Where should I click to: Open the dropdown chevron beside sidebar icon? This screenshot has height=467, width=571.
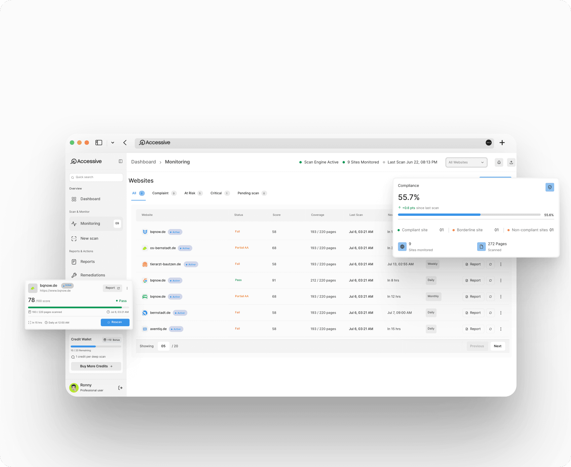click(113, 143)
